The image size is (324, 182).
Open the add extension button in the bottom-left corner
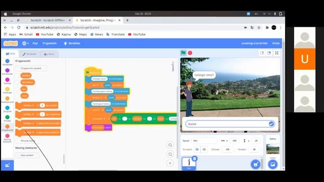8,165
